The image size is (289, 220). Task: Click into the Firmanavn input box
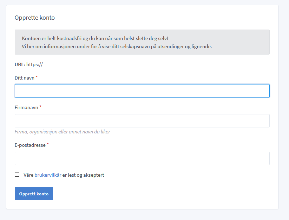coord(142,121)
